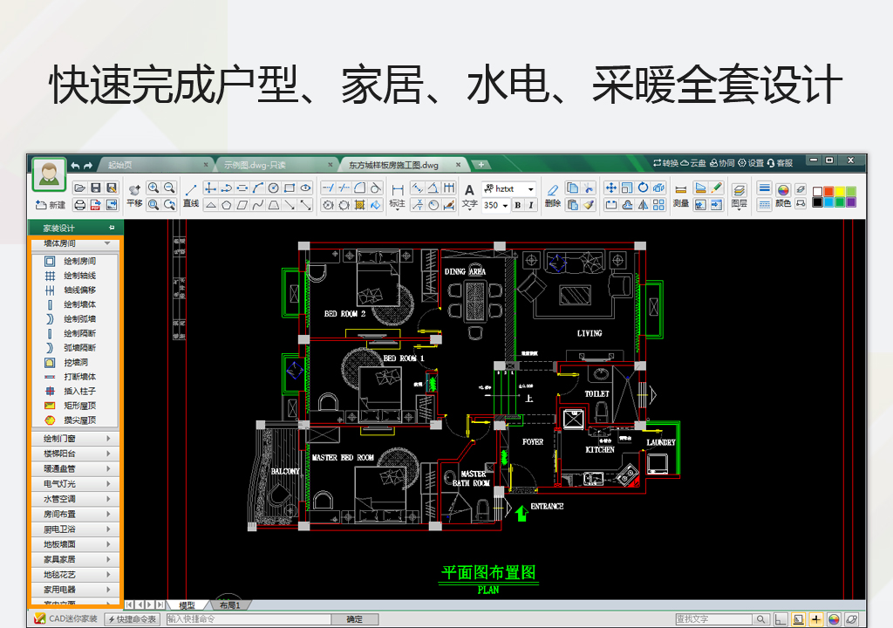Pick the red color swatch
Image resolution: width=893 pixels, height=628 pixels.
pyautogui.click(x=828, y=190)
